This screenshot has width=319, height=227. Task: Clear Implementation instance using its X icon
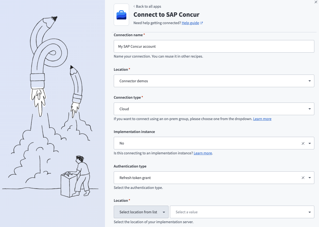(303, 143)
